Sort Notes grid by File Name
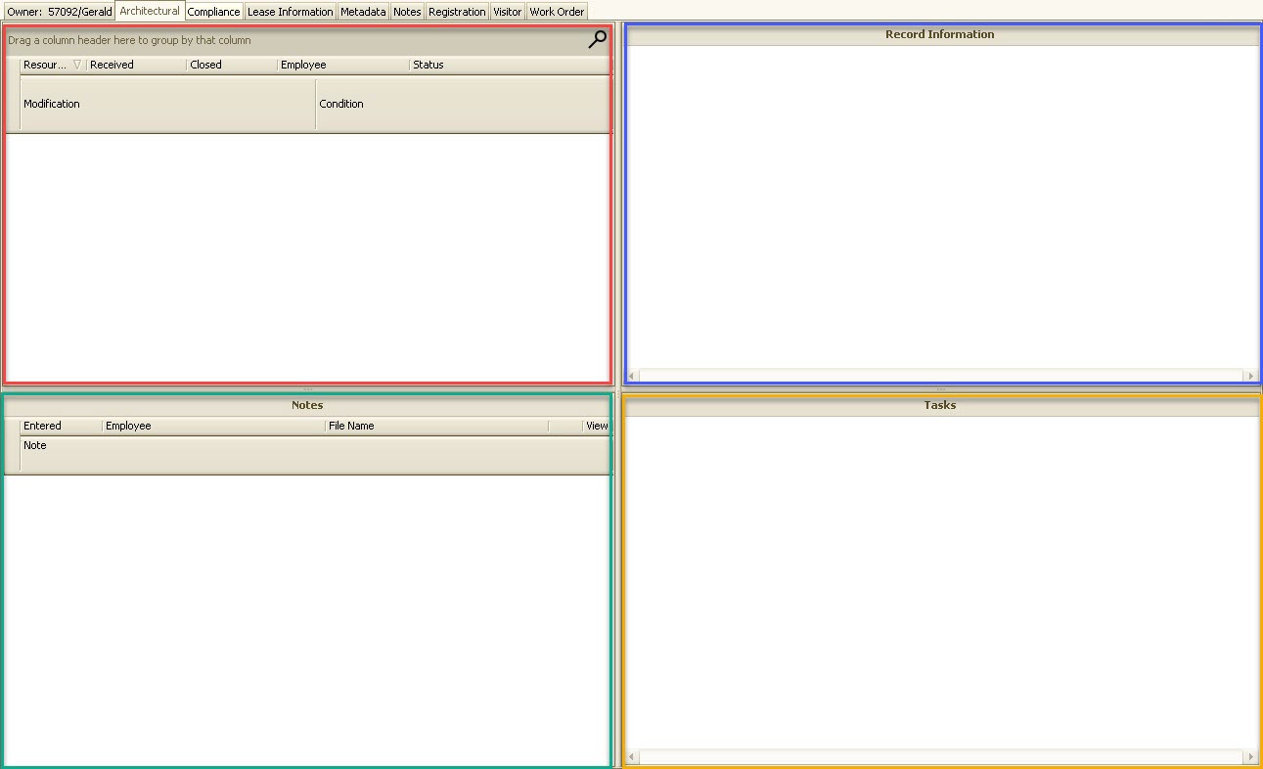1263x769 pixels. pyautogui.click(x=436, y=426)
